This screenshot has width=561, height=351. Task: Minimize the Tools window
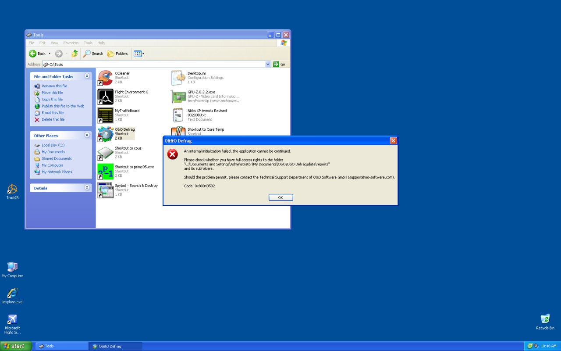tap(270, 35)
